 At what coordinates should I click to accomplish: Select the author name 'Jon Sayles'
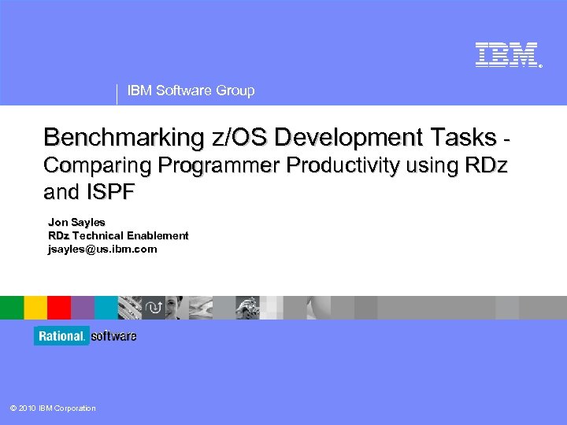coord(76,222)
